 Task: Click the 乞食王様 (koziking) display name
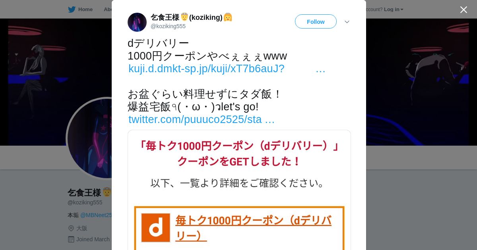[x=191, y=17]
